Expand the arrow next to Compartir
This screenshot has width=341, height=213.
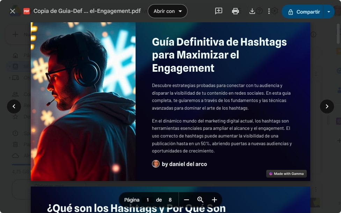tap(329, 12)
